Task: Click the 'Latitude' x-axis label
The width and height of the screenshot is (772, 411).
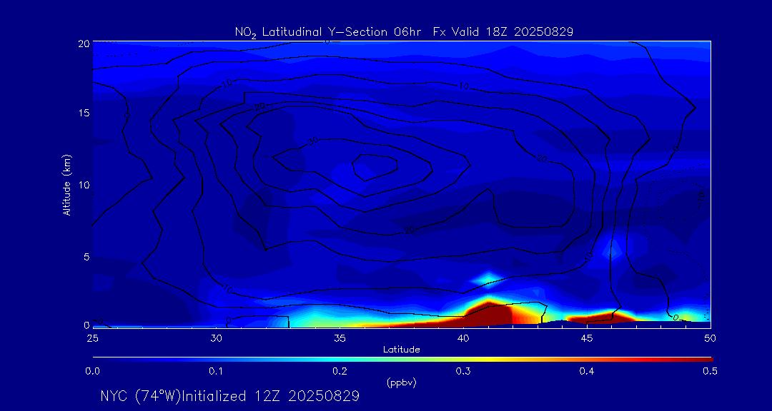Action: (401, 349)
